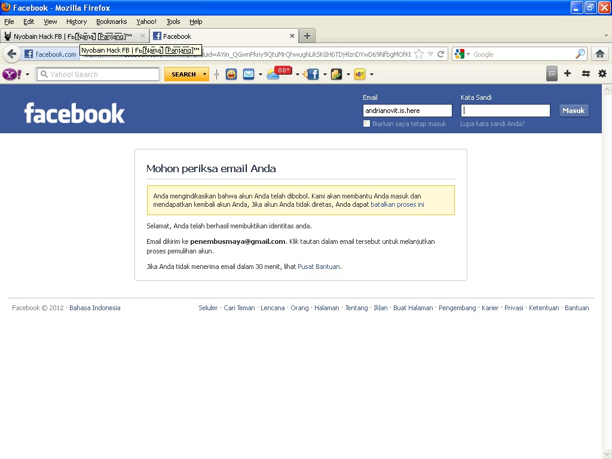Click the Masuk login button
The height and width of the screenshot is (459, 612).
(x=573, y=111)
